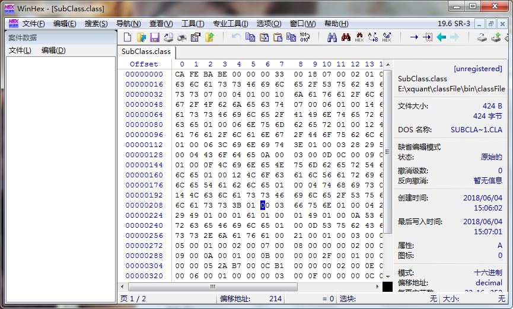Close the inner SubClass.class document

tap(502, 24)
